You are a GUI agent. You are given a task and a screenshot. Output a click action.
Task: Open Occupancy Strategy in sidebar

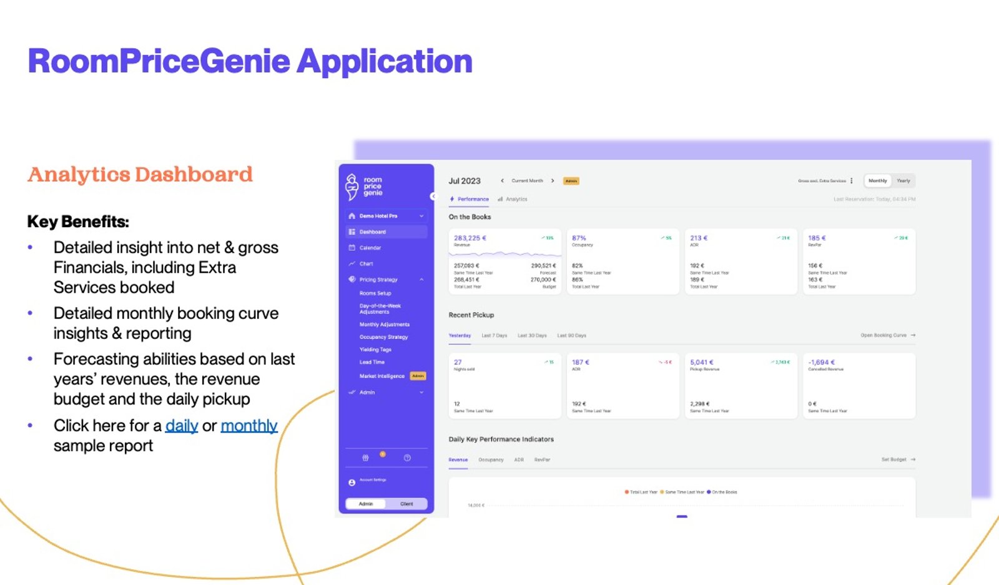pos(383,337)
